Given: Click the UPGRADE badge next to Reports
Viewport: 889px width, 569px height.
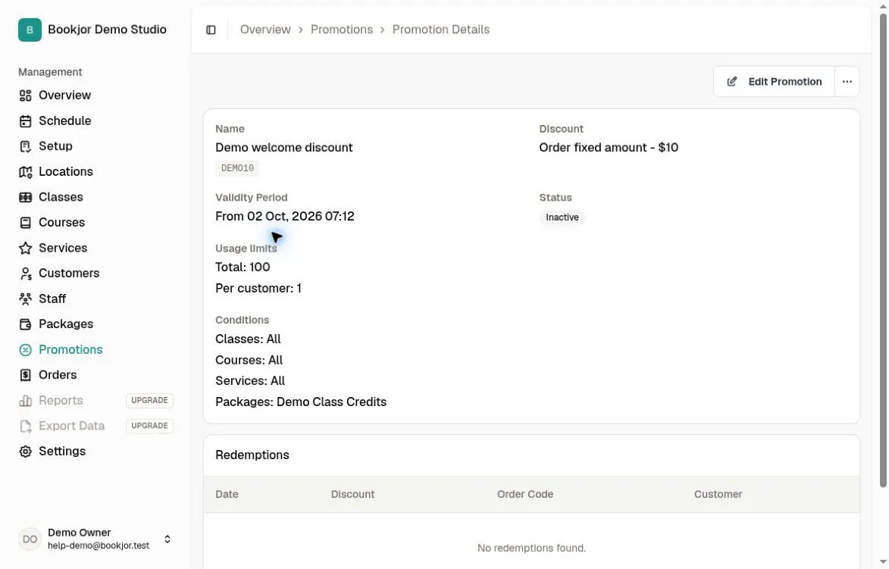Looking at the screenshot, I should (149, 400).
